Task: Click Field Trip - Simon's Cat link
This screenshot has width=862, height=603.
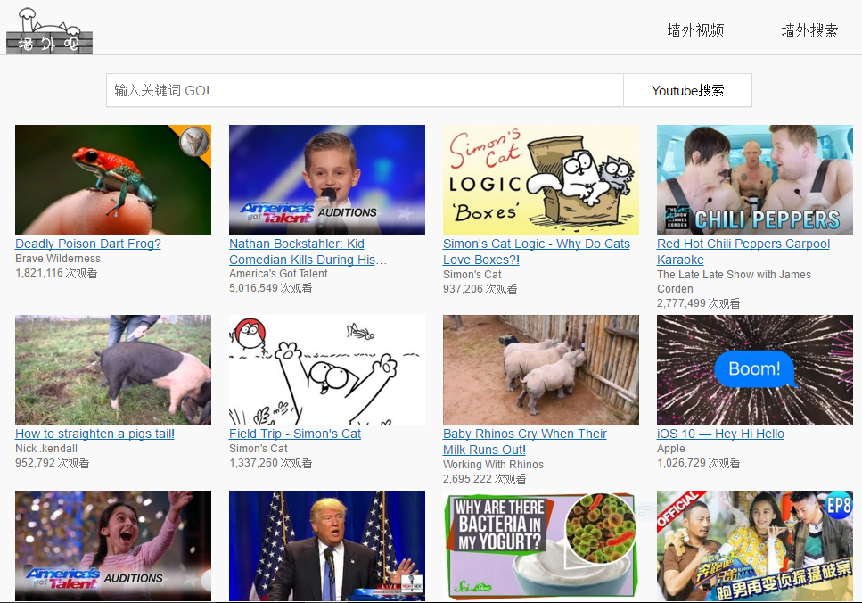Action: [295, 434]
